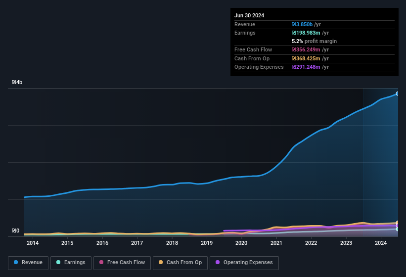Click the 2015 x-axis label

tap(67, 243)
